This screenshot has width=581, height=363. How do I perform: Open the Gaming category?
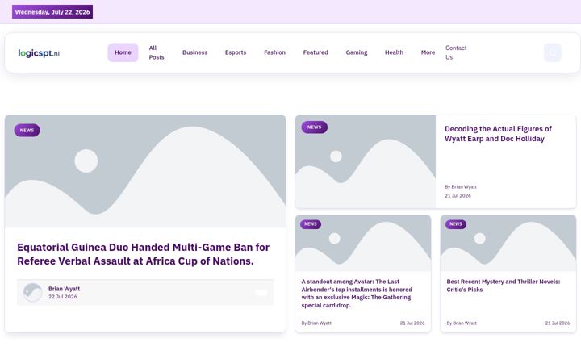[357, 52]
